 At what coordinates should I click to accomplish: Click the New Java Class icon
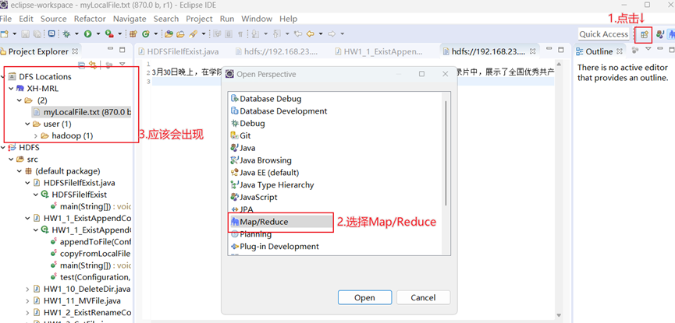(x=145, y=34)
